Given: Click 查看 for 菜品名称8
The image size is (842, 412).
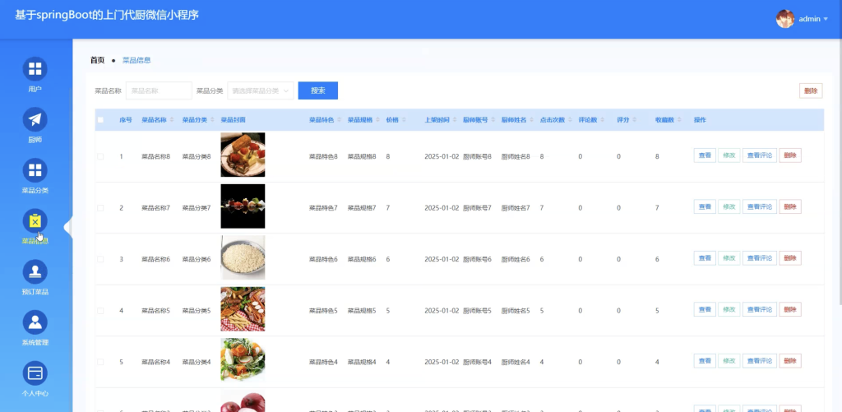Looking at the screenshot, I should [x=705, y=155].
